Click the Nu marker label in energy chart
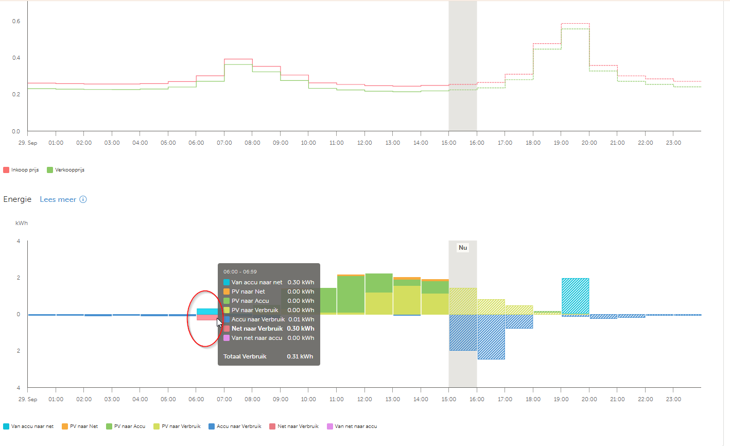This screenshot has width=730, height=446. (x=463, y=248)
